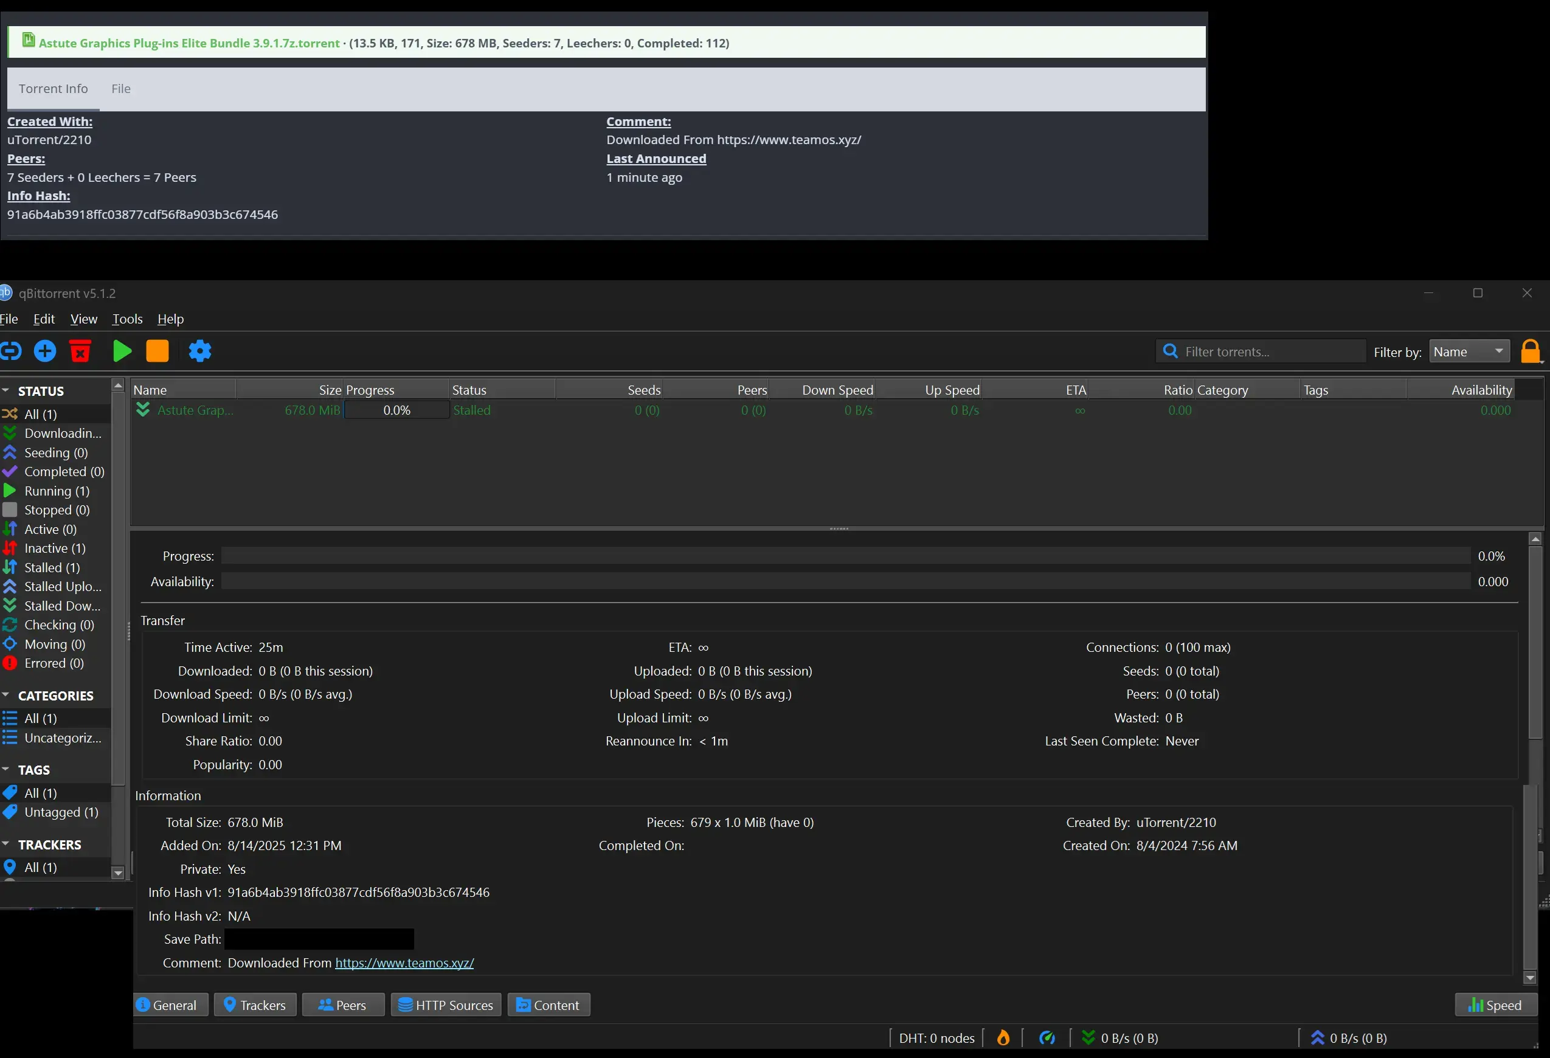1550x1058 pixels.
Task: Select the Stalled (1) status filter
Action: (51, 568)
